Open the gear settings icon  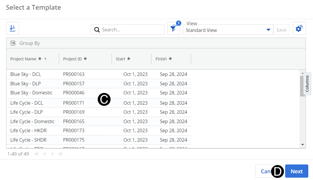click(x=299, y=28)
